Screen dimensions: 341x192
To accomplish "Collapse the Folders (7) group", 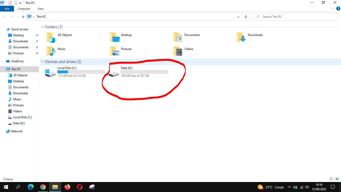I will [x=43, y=27].
